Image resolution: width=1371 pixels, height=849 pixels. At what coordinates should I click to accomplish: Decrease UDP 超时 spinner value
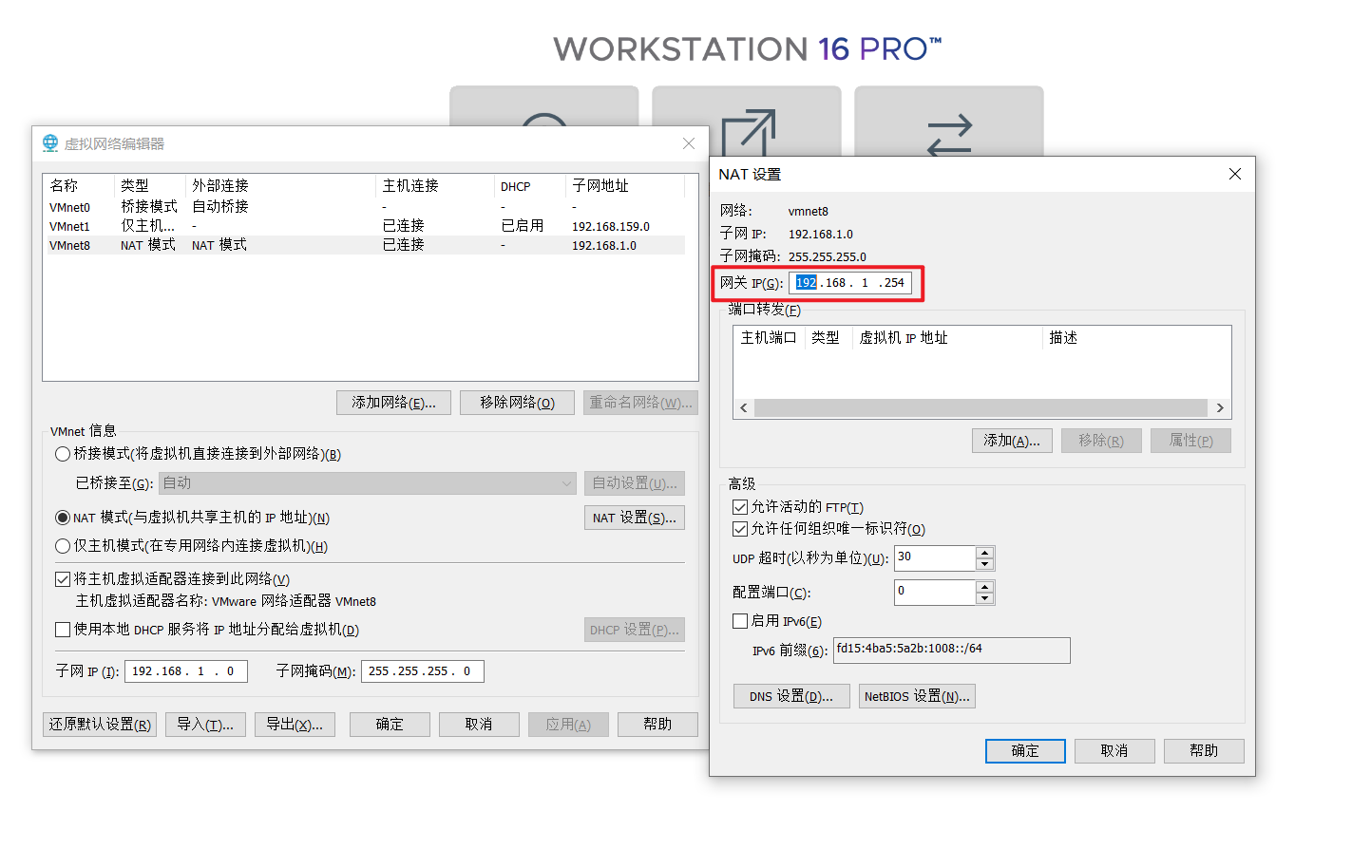click(985, 564)
